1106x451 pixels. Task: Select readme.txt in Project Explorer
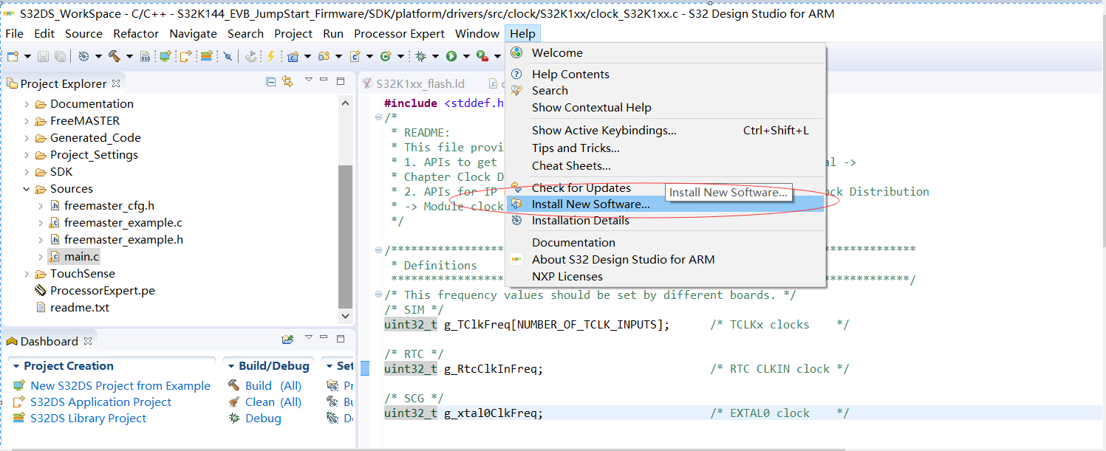pyautogui.click(x=80, y=308)
